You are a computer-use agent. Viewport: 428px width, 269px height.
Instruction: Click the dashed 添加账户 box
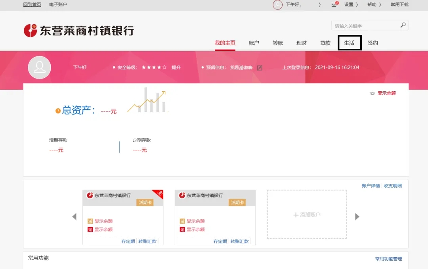(307, 215)
